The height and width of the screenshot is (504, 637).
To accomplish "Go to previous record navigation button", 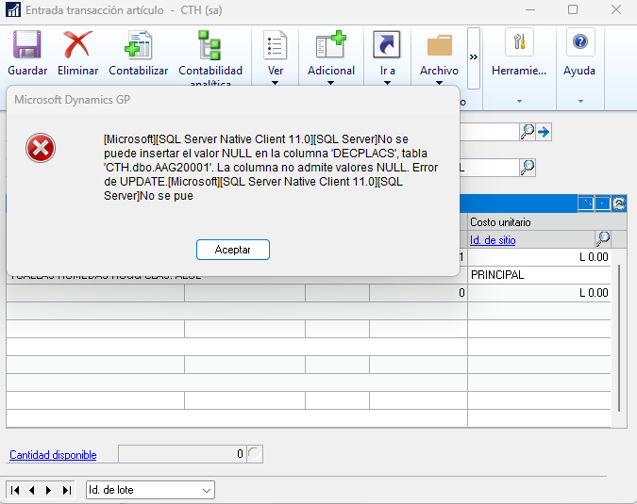I will tap(32, 490).
